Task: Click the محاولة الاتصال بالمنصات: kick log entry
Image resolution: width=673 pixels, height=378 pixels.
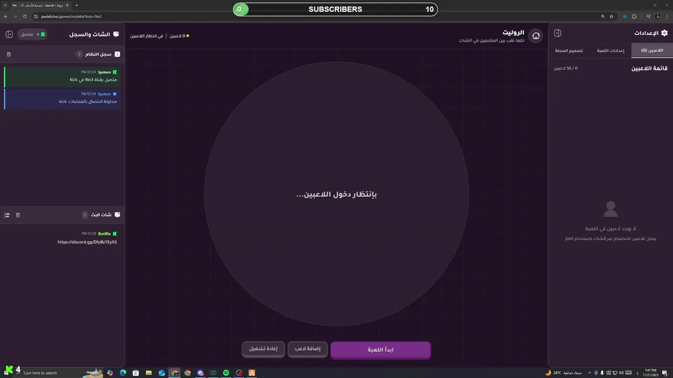Action: tap(62, 98)
